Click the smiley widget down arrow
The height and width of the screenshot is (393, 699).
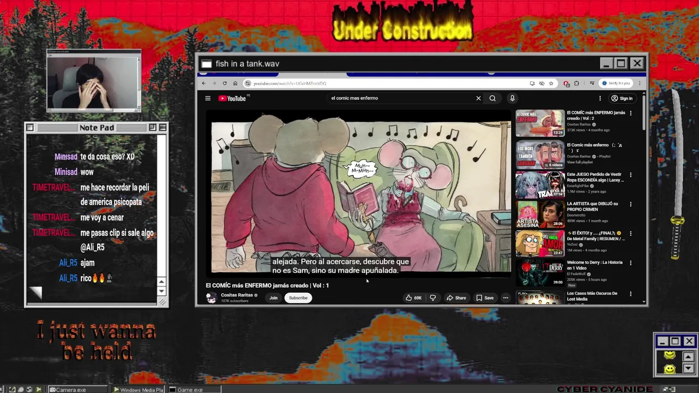pyautogui.click(x=688, y=368)
